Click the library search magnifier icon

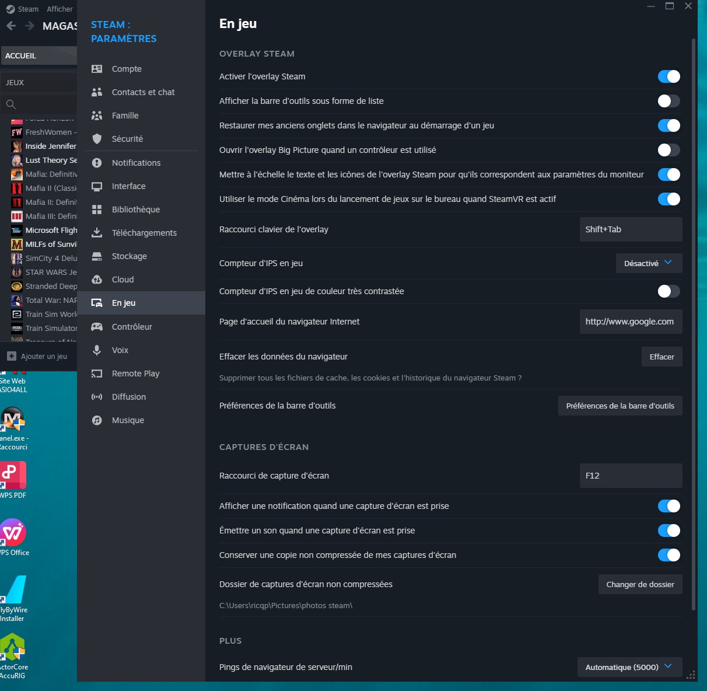coord(11,104)
